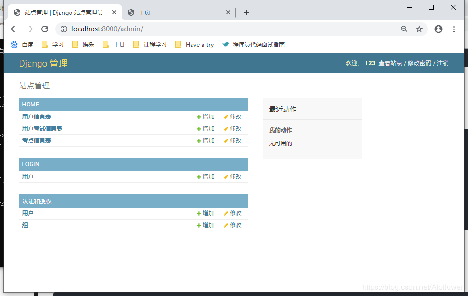Screen dimensions: 468x296
Task: Close the 主页 tab
Action: click(x=228, y=12)
